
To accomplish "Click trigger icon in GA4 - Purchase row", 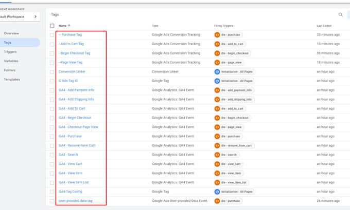I will tap(217, 136).
